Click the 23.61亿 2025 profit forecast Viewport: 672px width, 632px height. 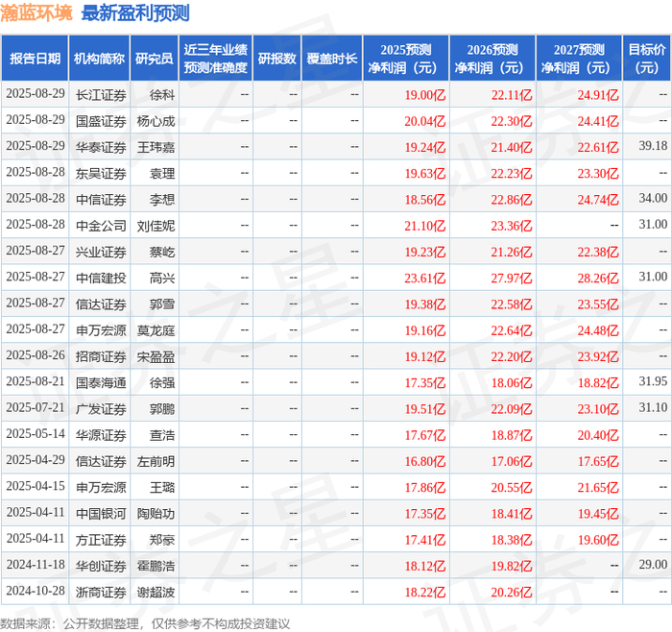pyautogui.click(x=425, y=279)
